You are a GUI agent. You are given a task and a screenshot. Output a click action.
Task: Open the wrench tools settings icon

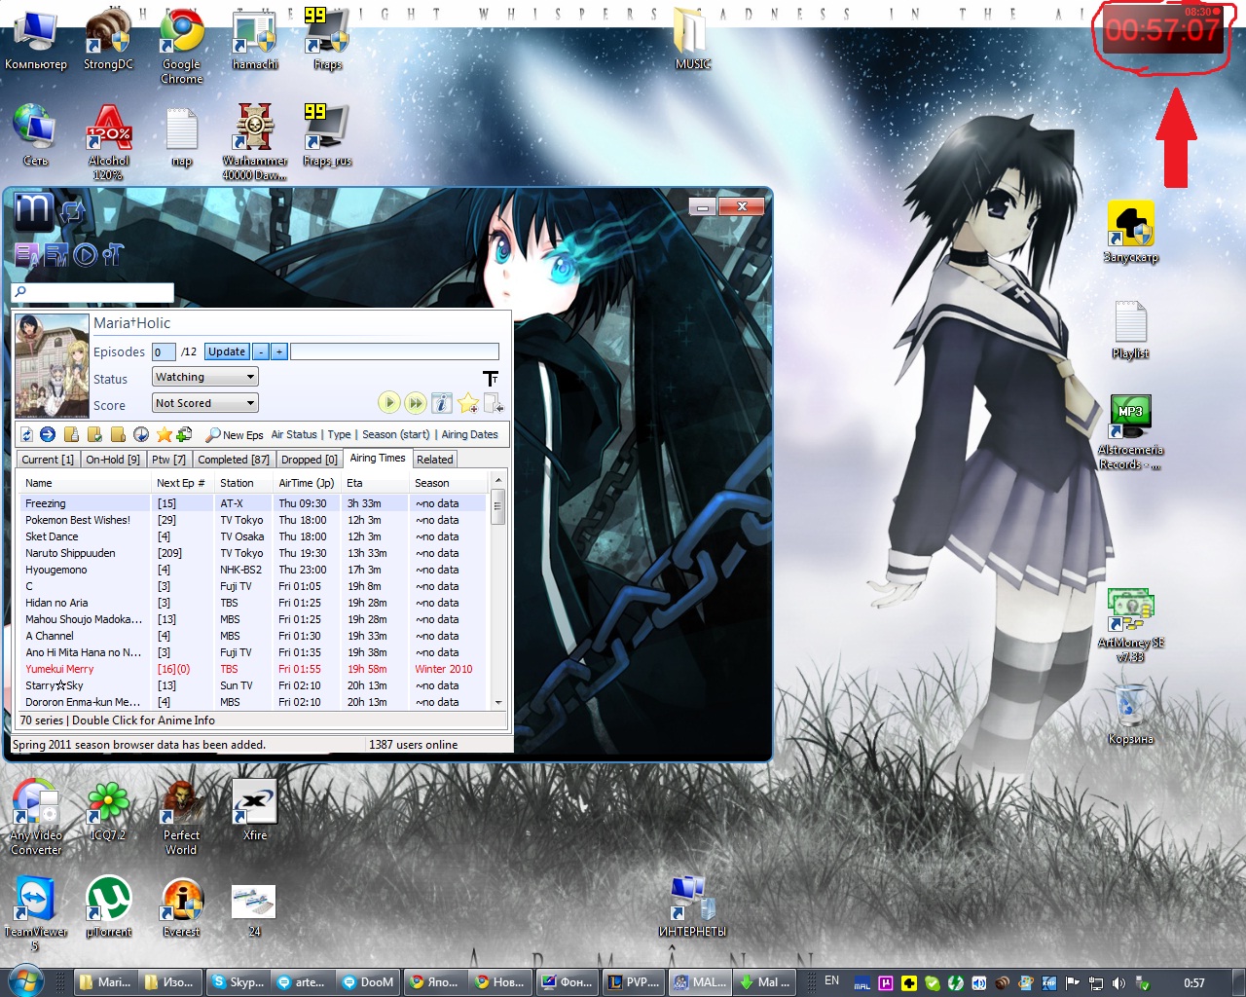(113, 255)
